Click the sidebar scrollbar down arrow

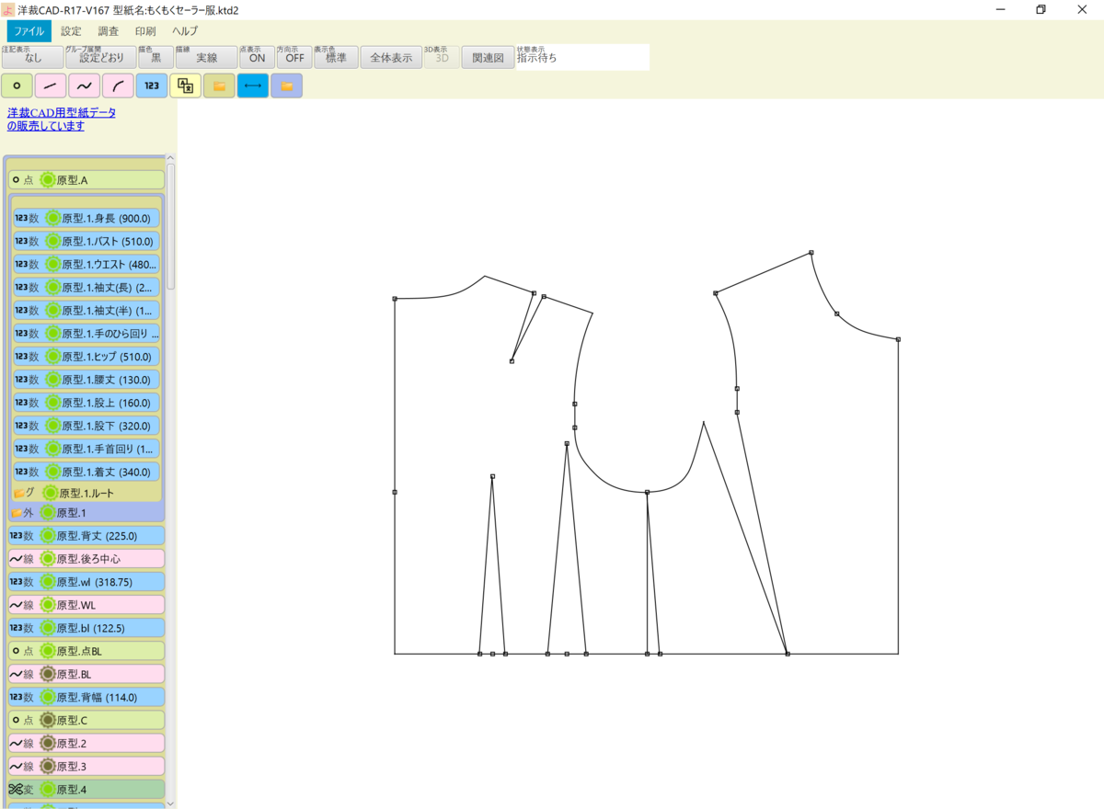pyautogui.click(x=171, y=803)
